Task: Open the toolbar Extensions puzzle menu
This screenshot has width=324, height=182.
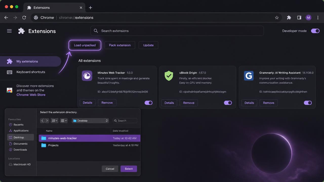Action: [289, 17]
